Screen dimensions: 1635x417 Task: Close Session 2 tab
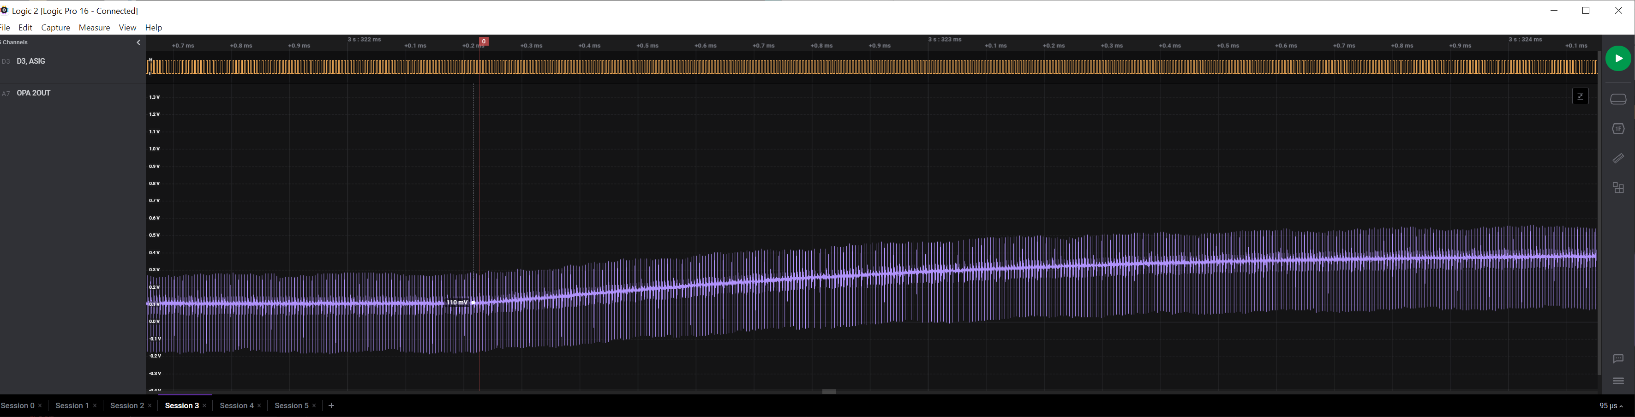[150, 406]
